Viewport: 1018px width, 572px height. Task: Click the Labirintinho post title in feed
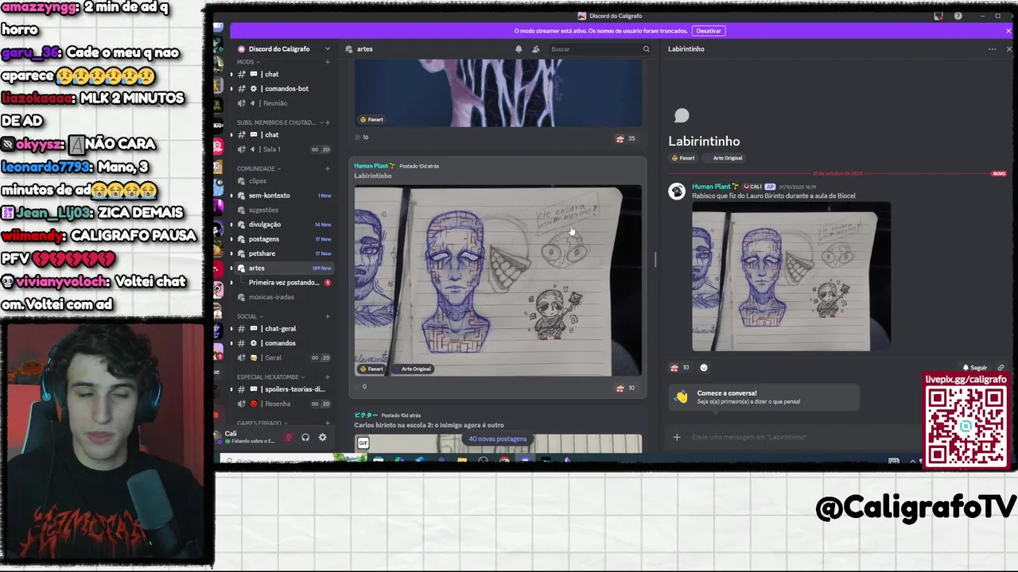[x=373, y=176]
